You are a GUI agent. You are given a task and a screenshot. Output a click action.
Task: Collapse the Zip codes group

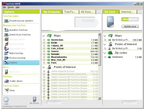[105, 53]
